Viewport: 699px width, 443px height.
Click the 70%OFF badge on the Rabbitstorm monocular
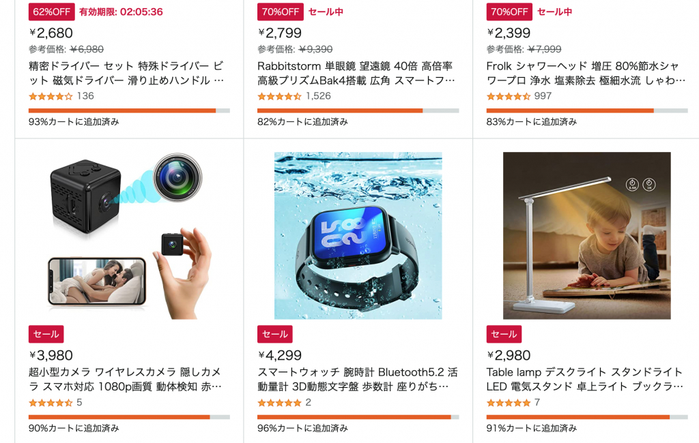click(x=281, y=12)
